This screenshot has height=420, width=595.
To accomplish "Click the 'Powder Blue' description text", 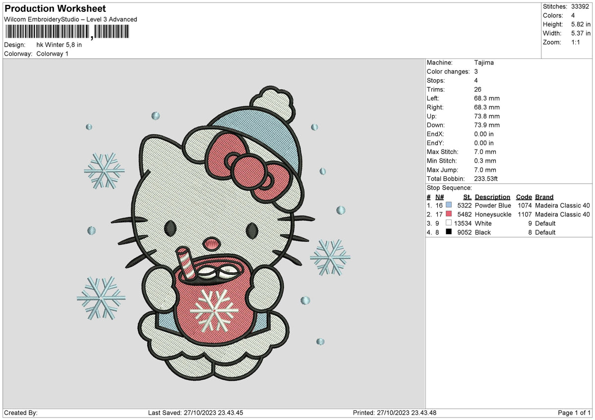I will tap(493, 206).
